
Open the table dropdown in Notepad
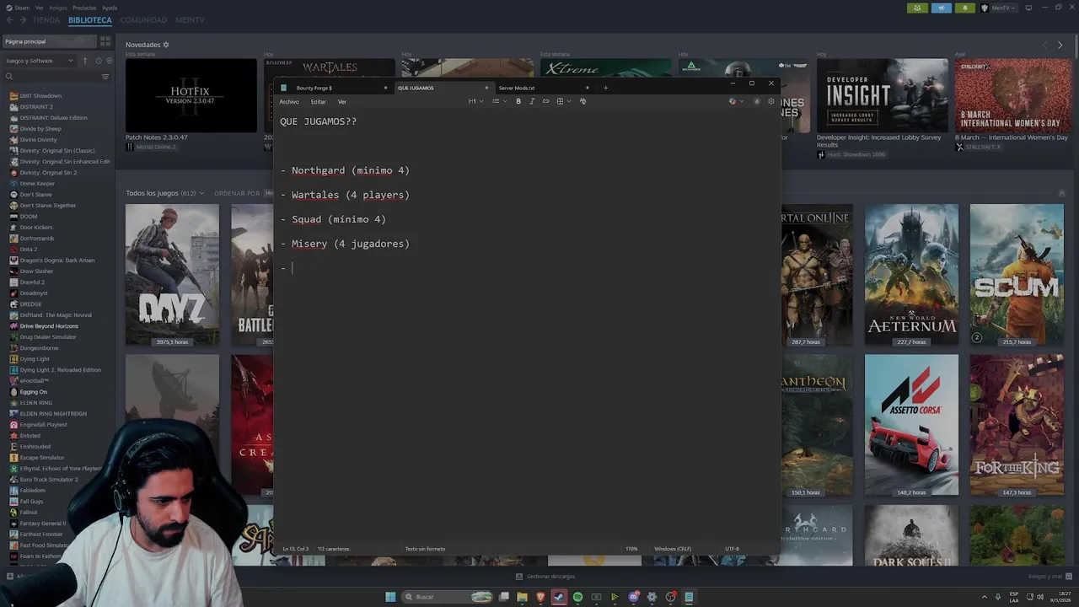tap(562, 101)
